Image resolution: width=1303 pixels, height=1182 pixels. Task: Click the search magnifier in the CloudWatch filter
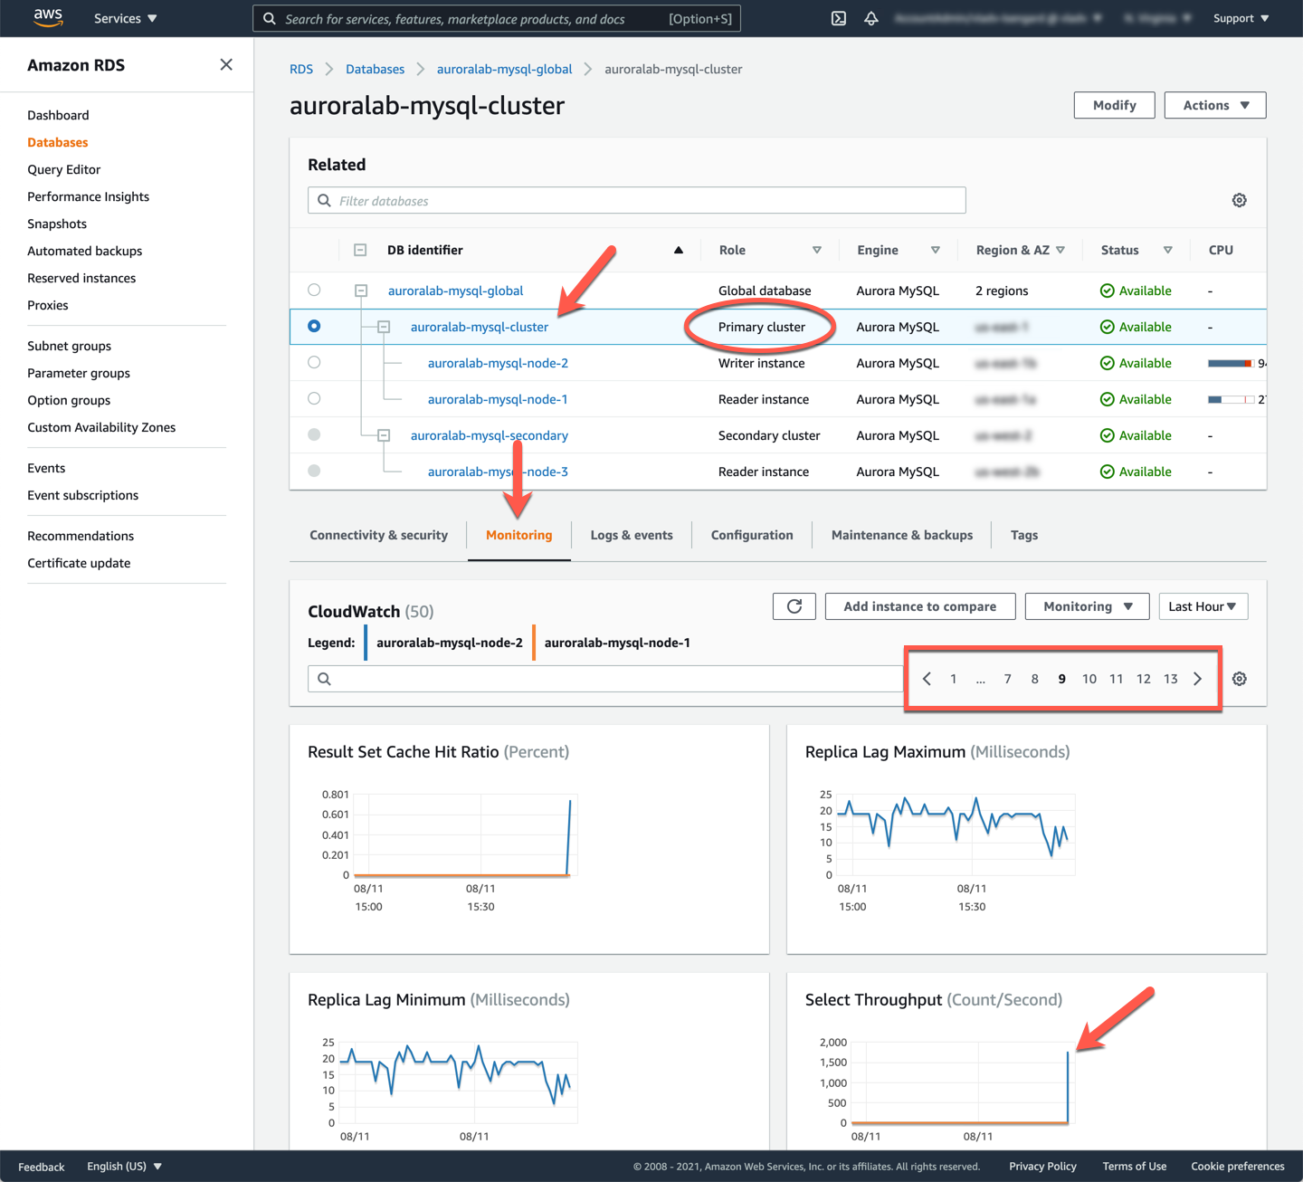[324, 678]
